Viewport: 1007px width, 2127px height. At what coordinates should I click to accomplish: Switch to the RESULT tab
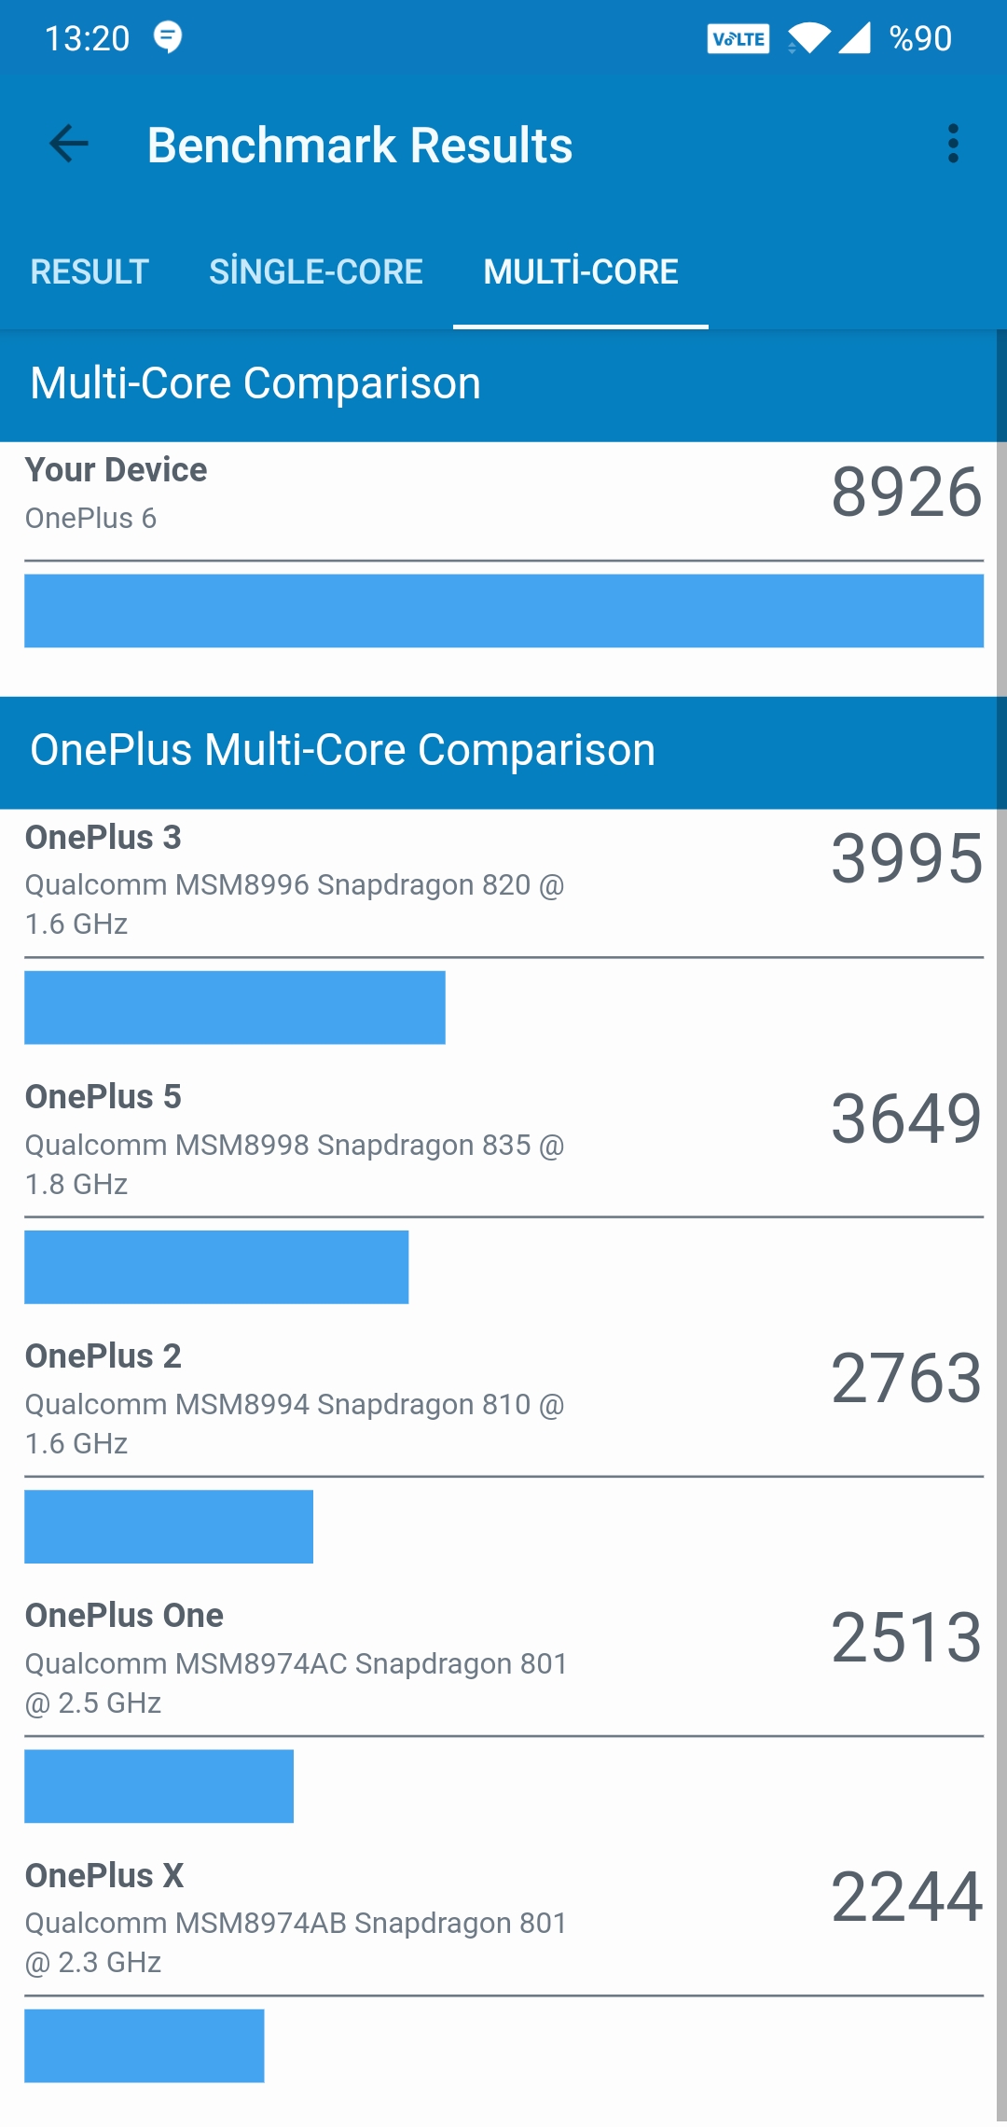(x=90, y=271)
